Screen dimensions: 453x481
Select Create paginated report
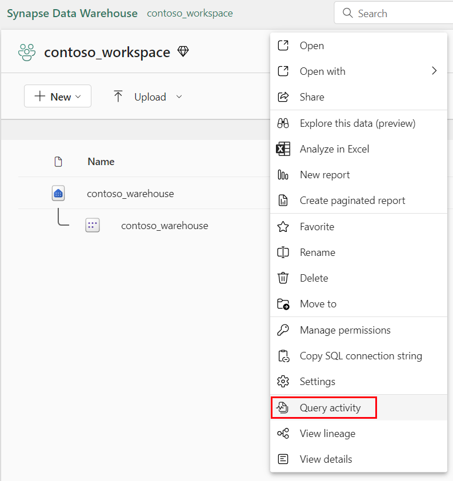pyautogui.click(x=352, y=201)
